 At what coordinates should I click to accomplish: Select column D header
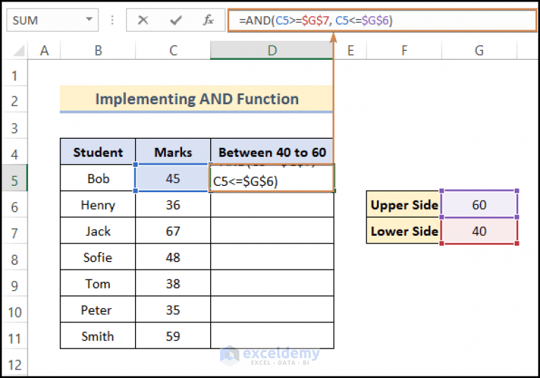(x=272, y=51)
